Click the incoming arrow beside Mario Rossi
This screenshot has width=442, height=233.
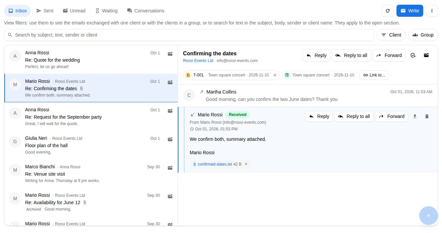coord(193,115)
